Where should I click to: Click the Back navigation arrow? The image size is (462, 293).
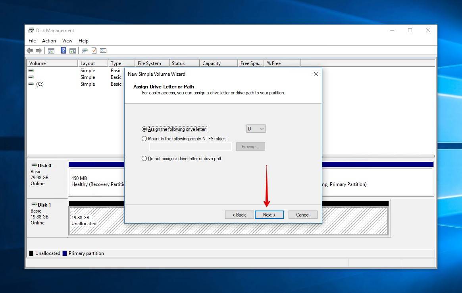[30, 50]
